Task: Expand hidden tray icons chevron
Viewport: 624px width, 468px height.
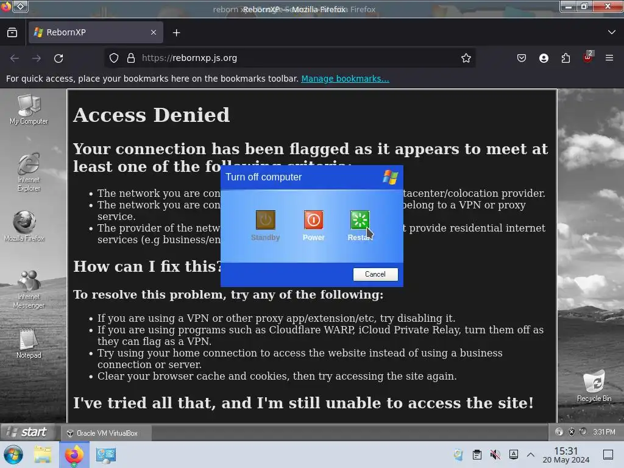Action: click(x=531, y=455)
